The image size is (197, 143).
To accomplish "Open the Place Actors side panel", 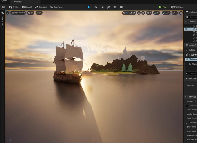I will click(x=3, y=19).
